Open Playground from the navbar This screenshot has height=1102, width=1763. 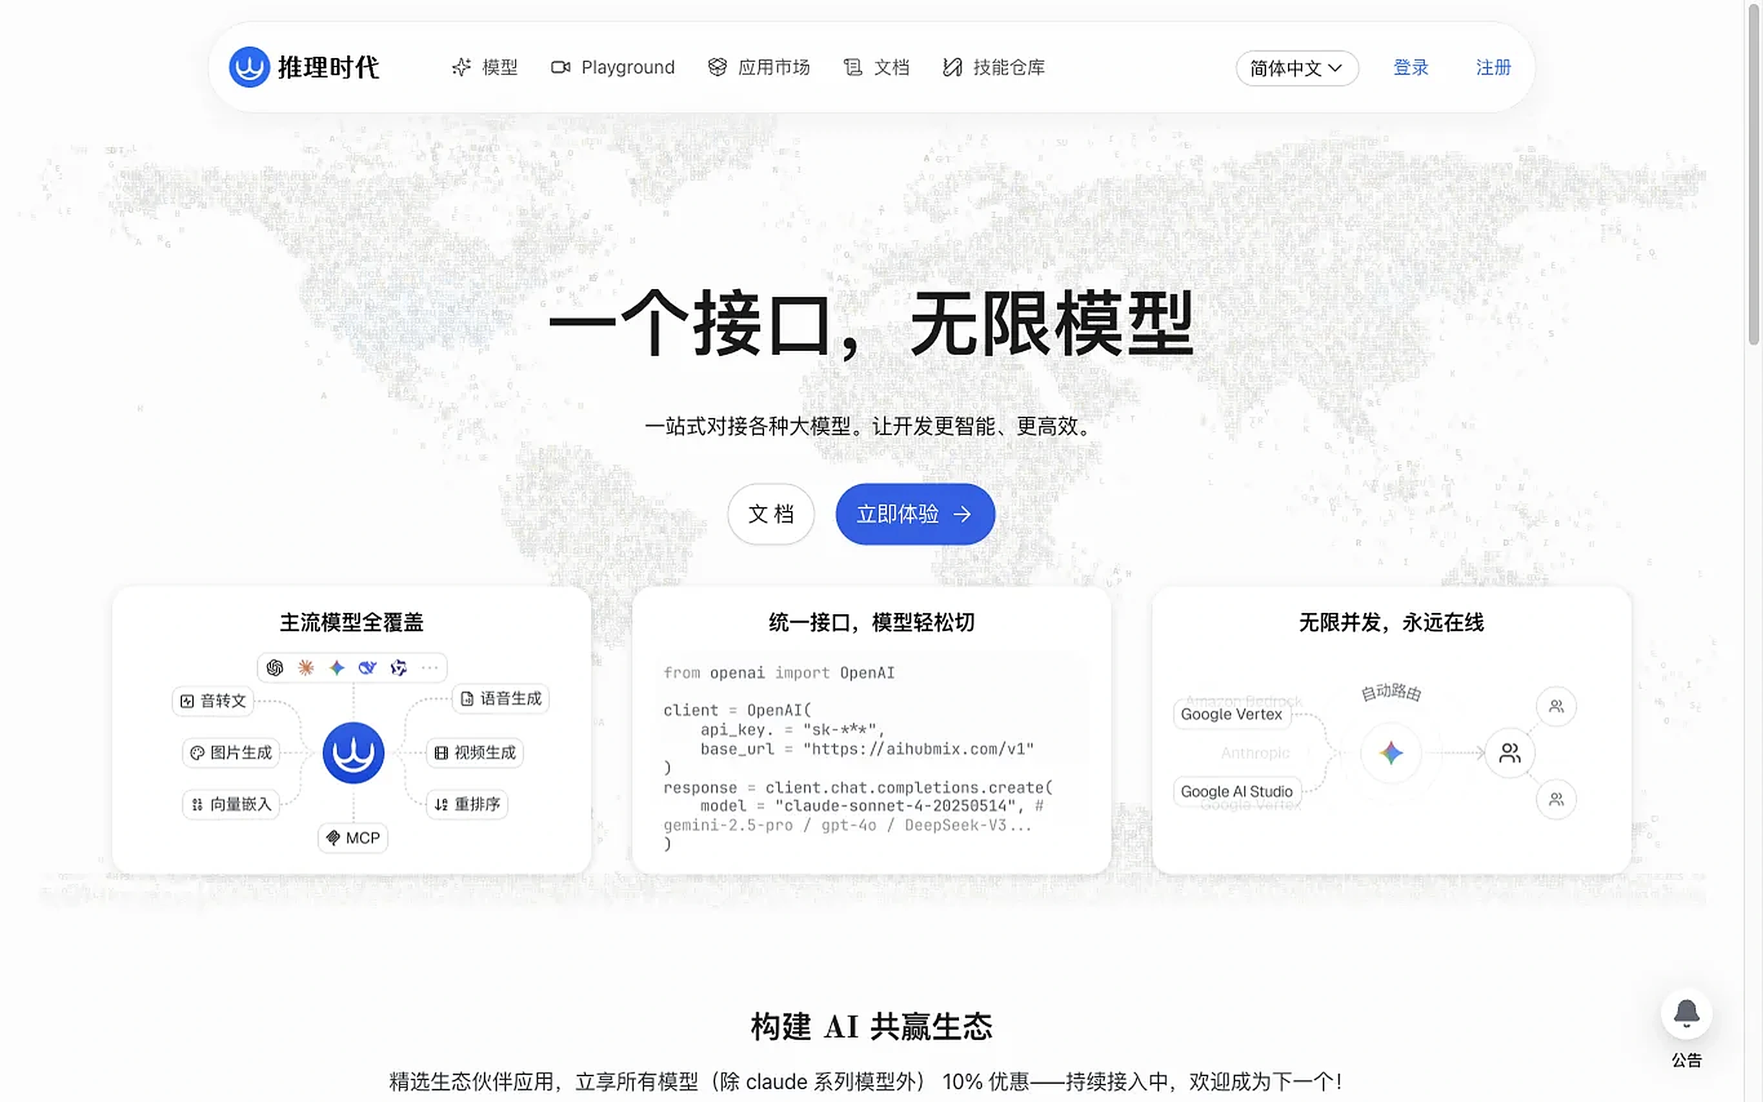click(x=612, y=67)
